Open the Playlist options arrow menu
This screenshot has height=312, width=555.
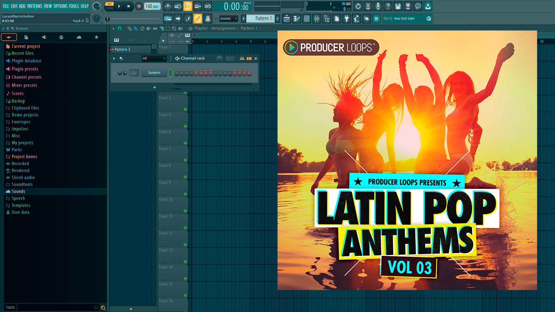114,28
